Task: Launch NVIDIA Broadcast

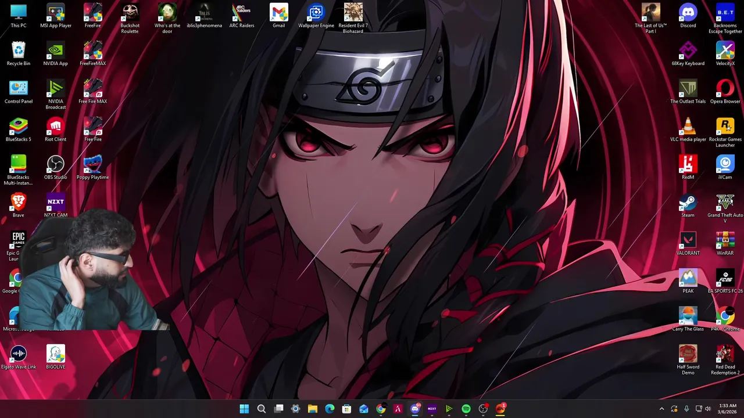Action: [x=56, y=94]
